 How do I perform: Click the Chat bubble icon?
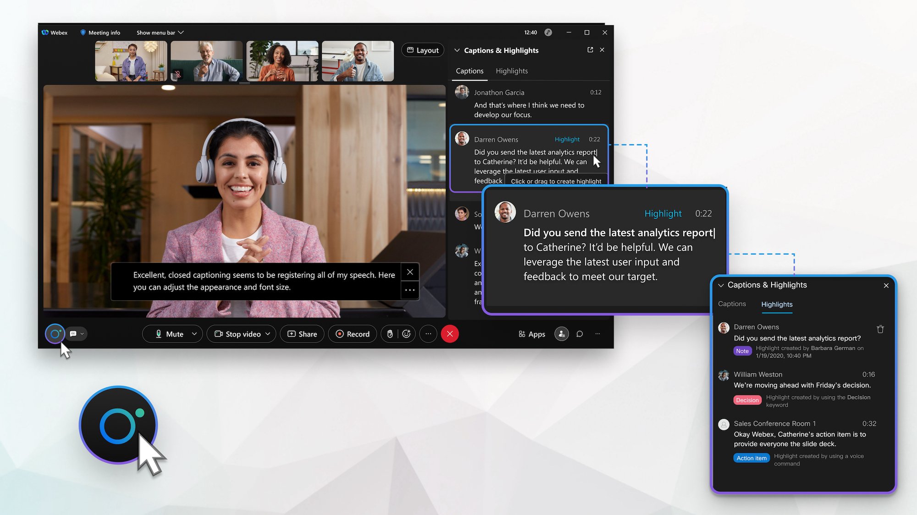579,334
